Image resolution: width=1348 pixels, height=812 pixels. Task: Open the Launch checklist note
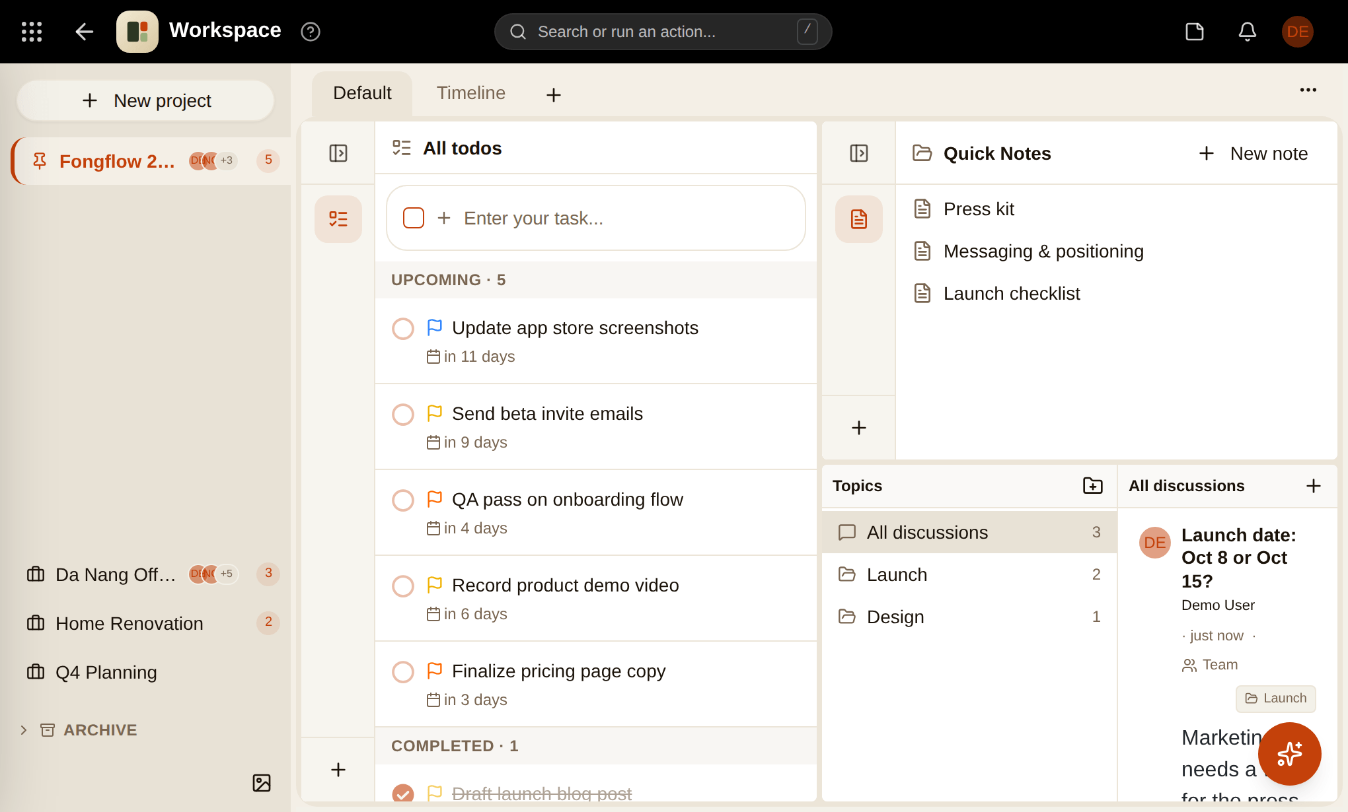[1117, 293]
